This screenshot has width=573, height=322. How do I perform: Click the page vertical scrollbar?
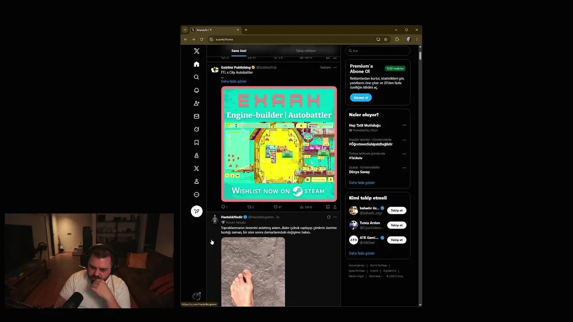click(x=420, y=56)
